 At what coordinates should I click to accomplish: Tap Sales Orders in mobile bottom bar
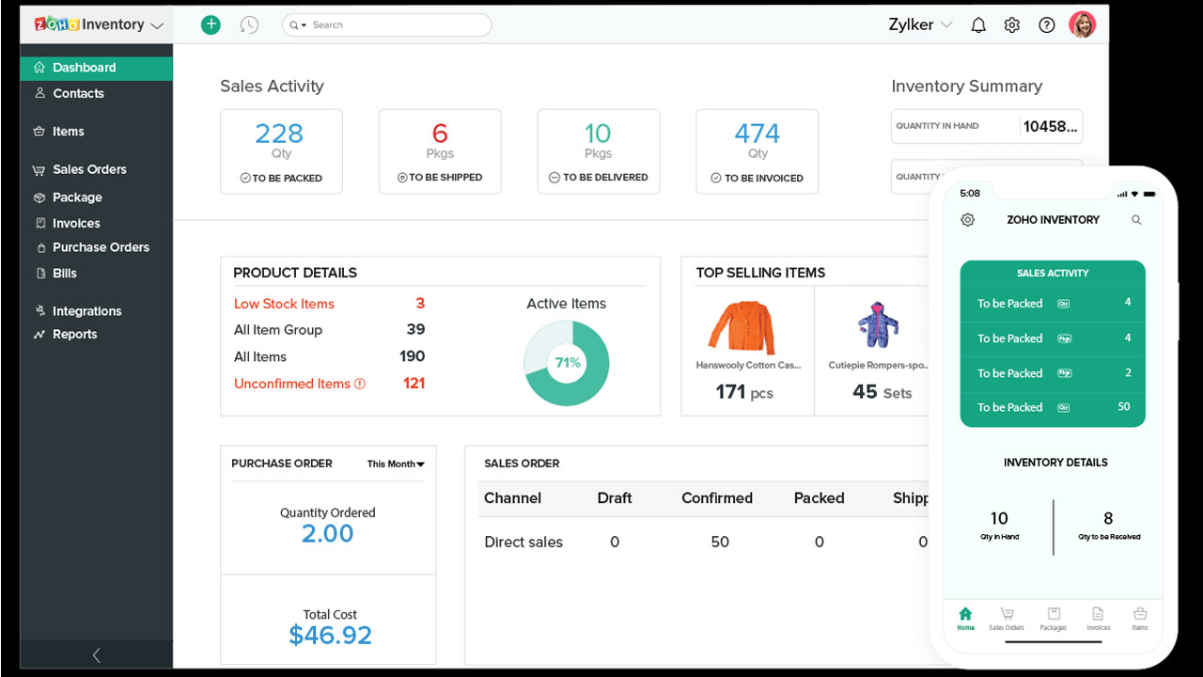1007,618
